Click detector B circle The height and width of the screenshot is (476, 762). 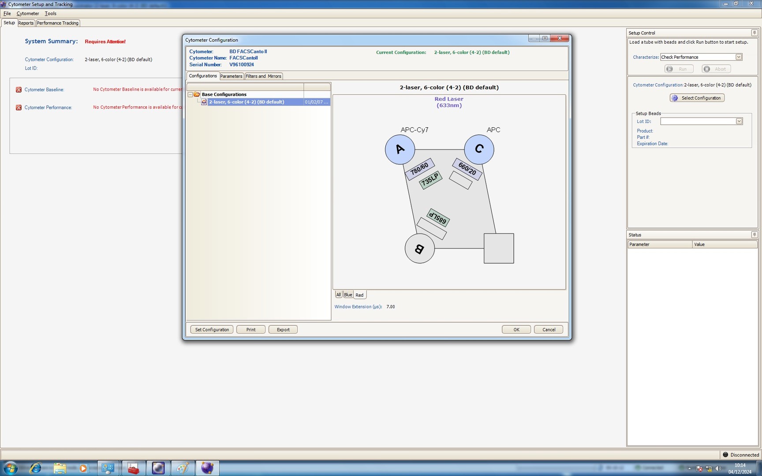[420, 249]
